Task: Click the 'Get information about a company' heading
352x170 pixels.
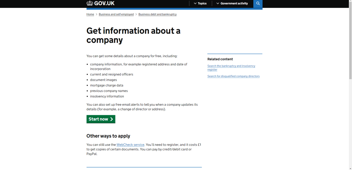Action: 133,35
